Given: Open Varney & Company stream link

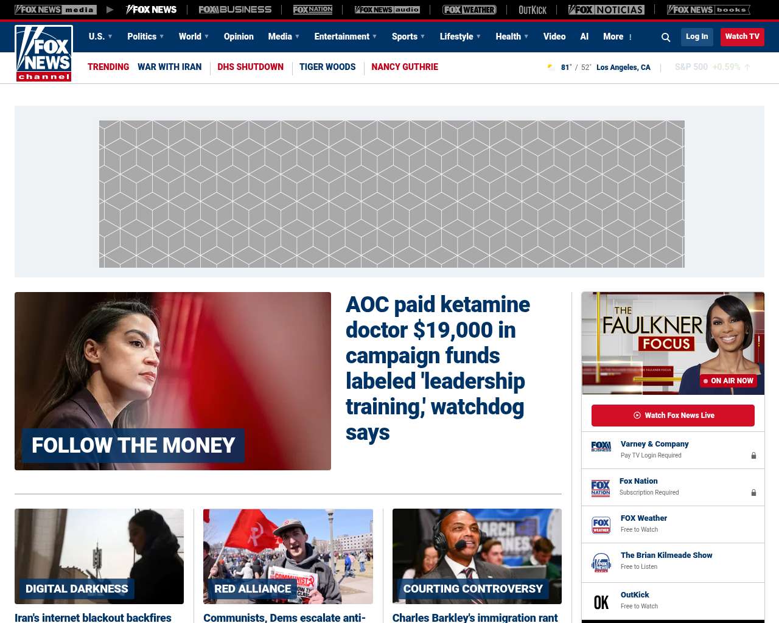Looking at the screenshot, I should 655,444.
